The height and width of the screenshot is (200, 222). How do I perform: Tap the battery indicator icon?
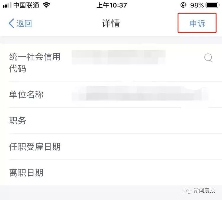point(213,5)
